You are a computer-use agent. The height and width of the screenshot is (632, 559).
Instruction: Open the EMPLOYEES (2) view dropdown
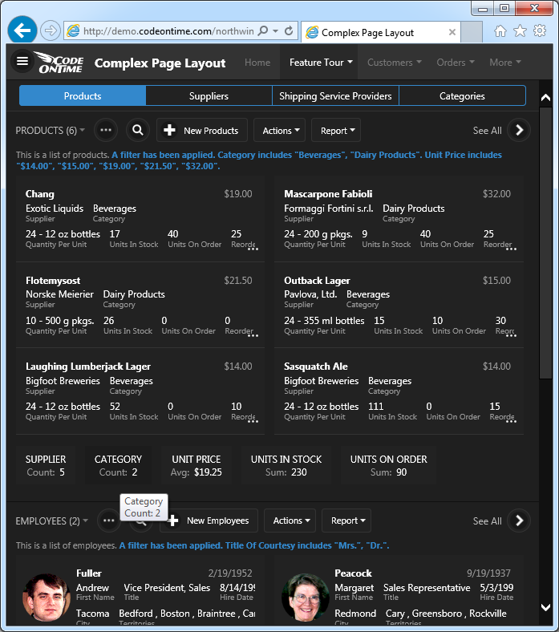tap(51, 521)
